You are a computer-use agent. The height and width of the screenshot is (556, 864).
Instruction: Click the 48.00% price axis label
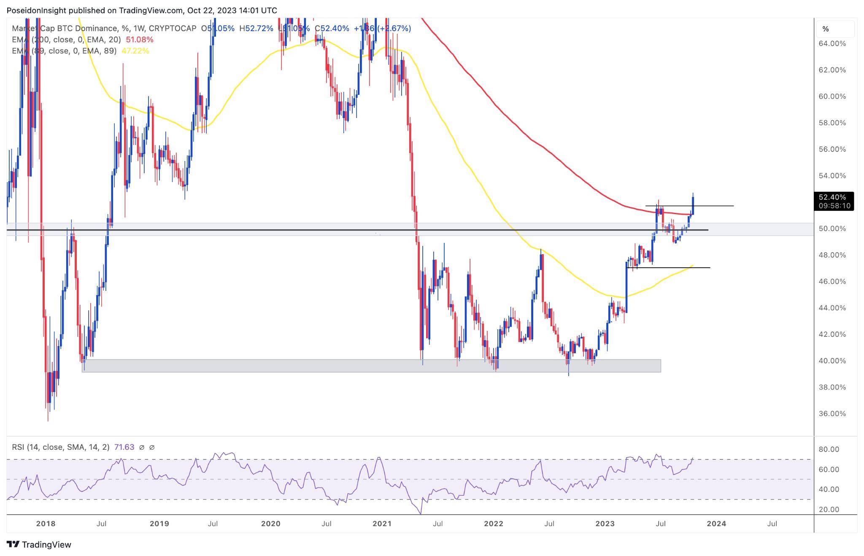(832, 255)
